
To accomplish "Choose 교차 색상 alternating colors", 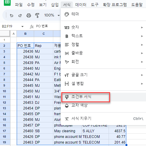I will pyautogui.click(x=103, y=105).
